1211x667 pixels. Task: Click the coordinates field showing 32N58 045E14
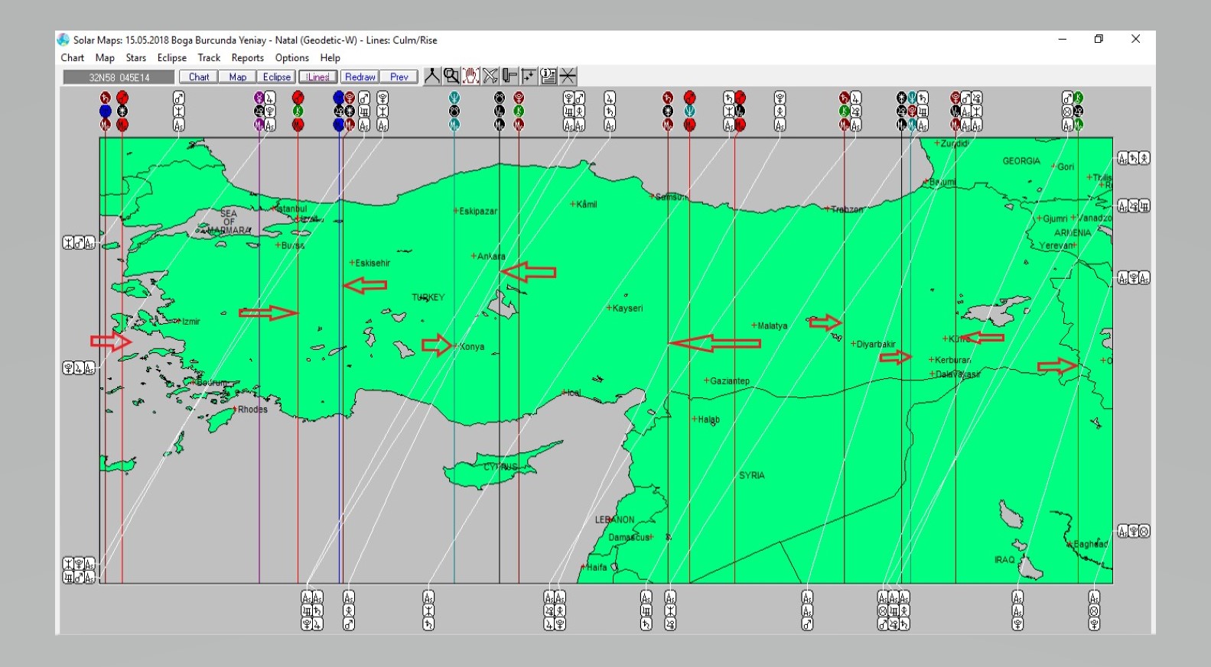(x=119, y=77)
